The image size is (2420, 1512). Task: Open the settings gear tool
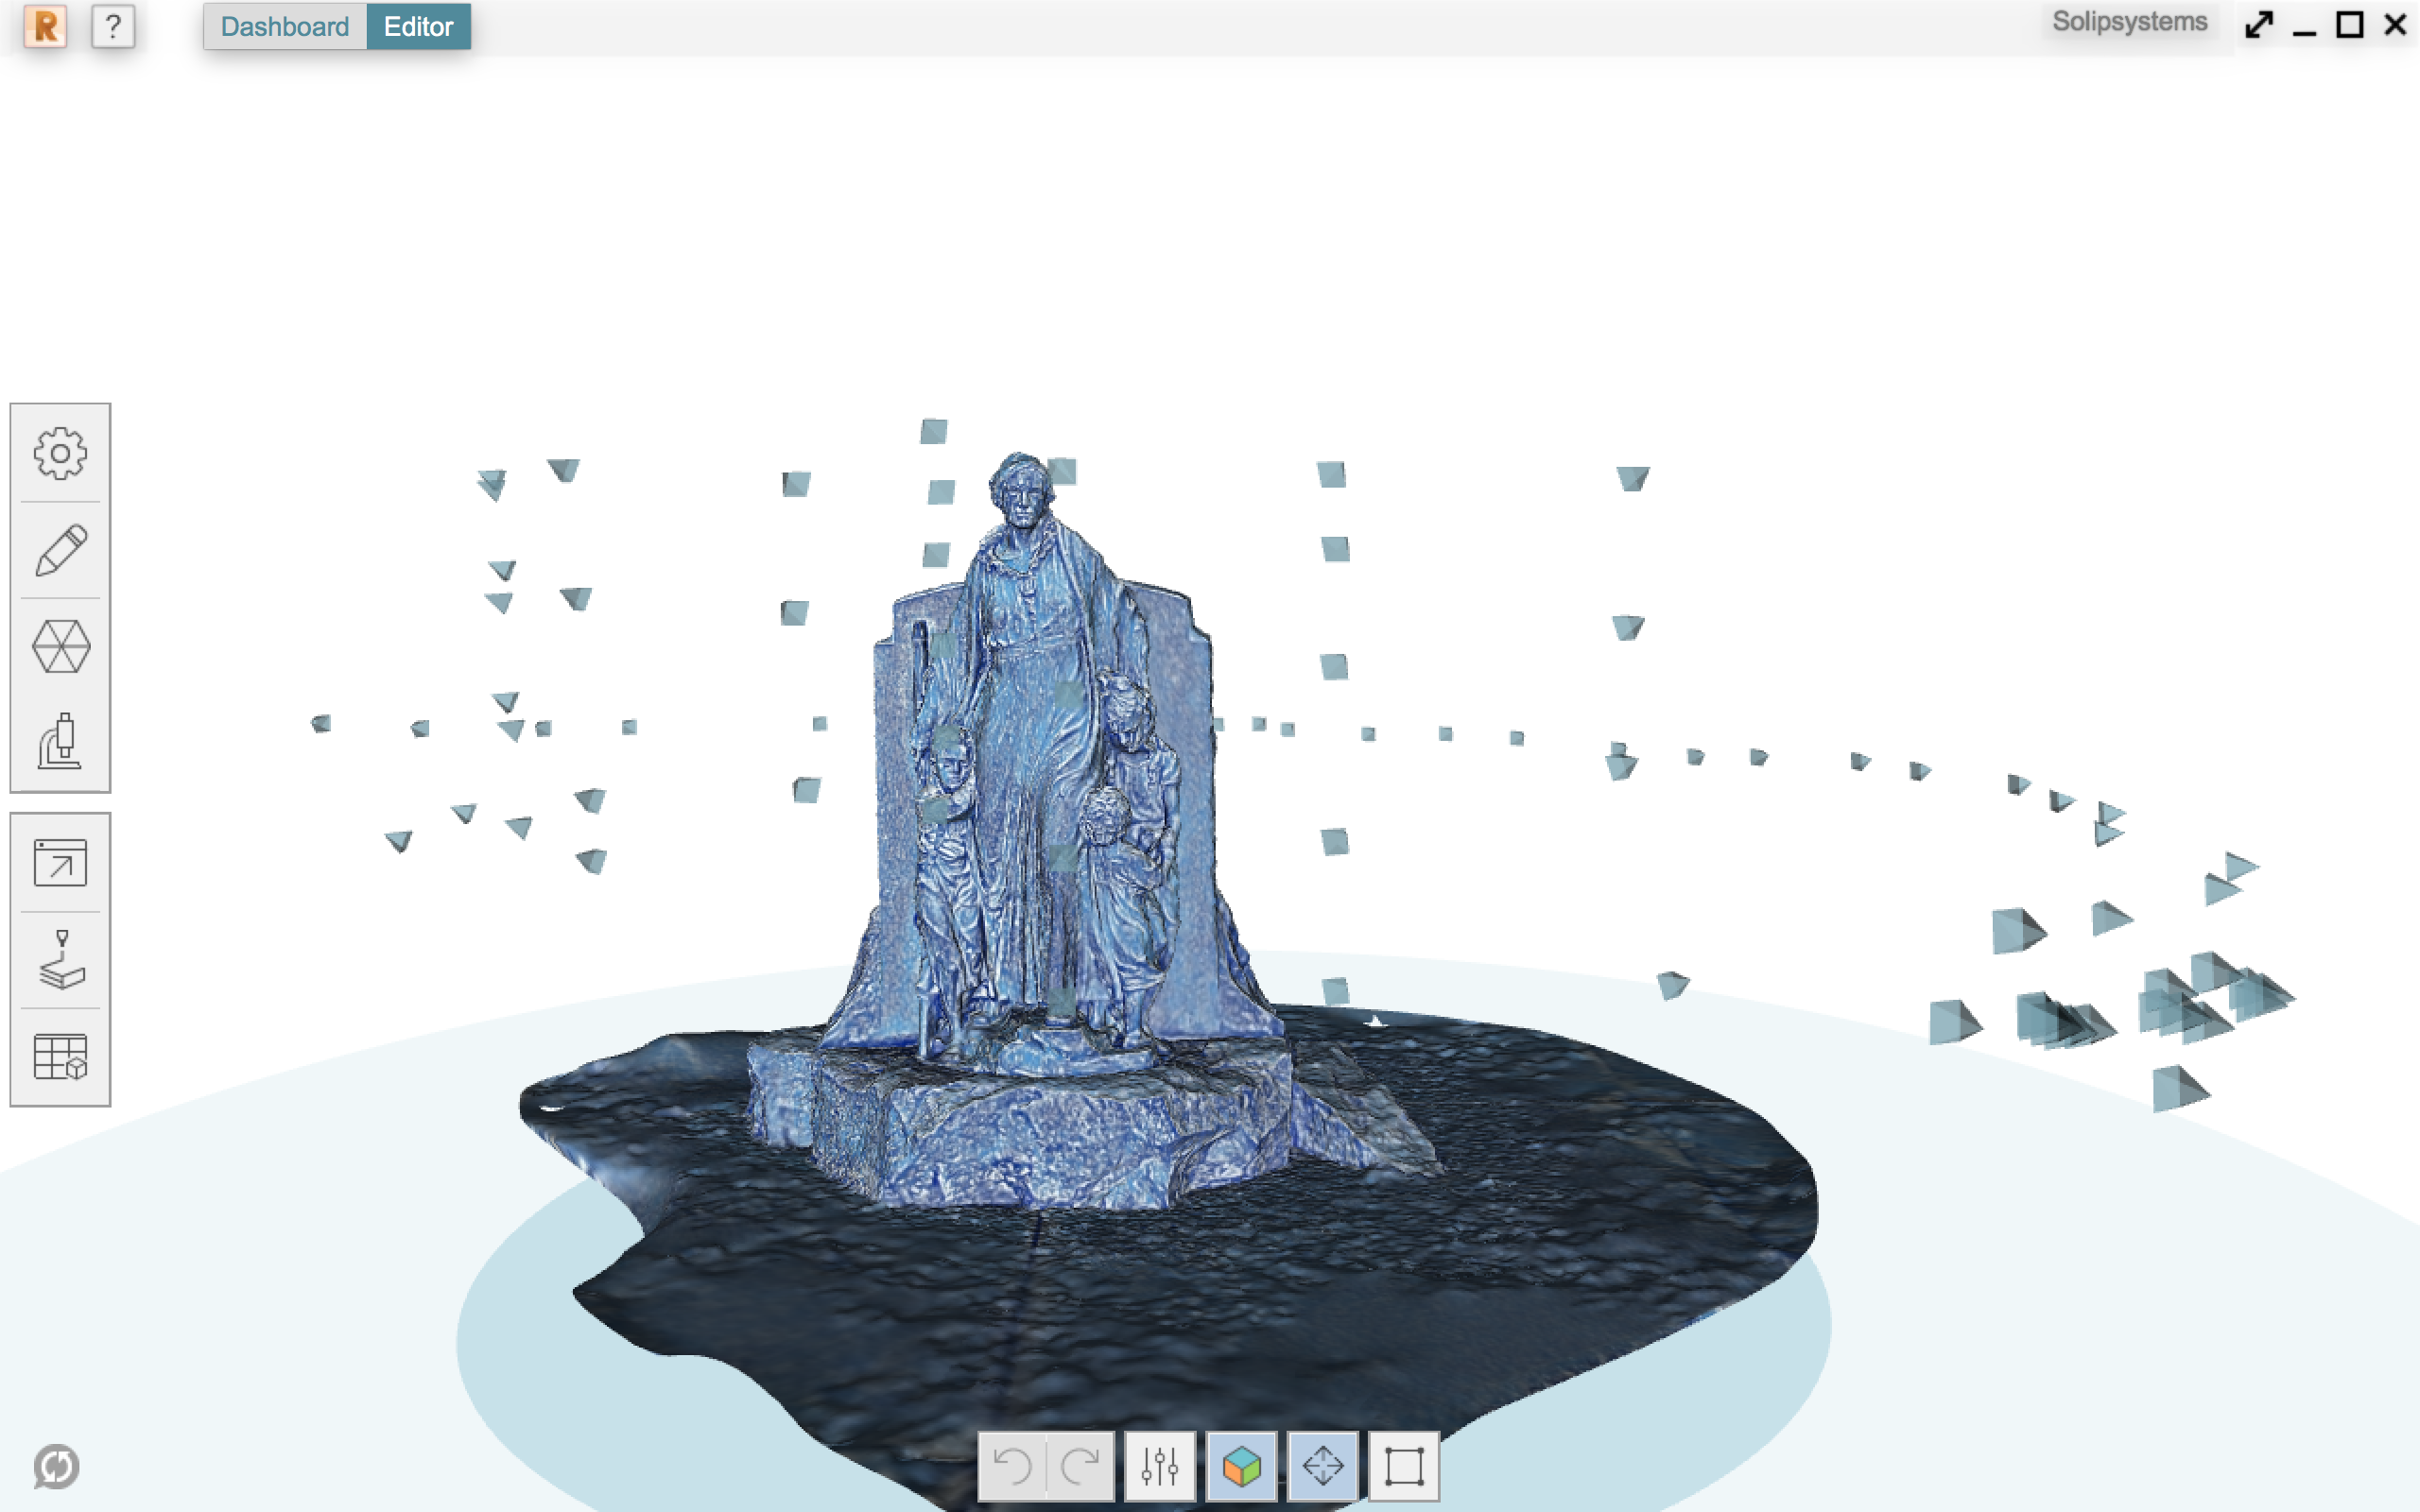pos(60,454)
